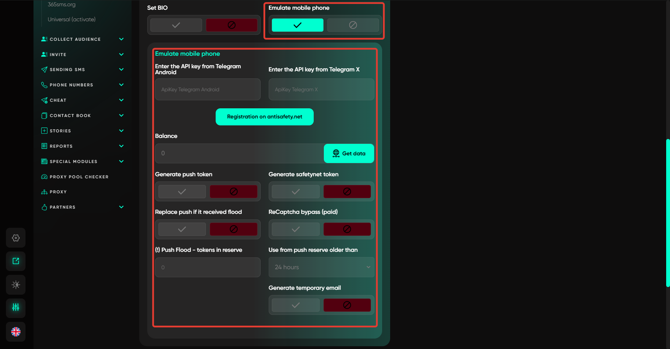Expand the Collect Audience section chevron

(121, 39)
